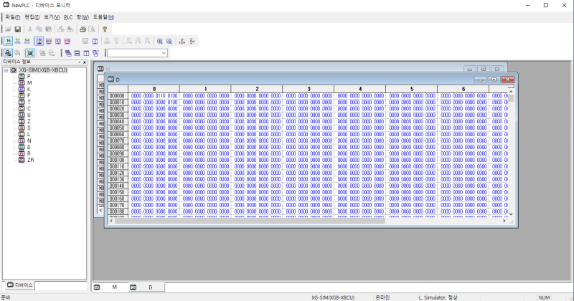Collapse the XG-SIM(XGB-XBCU) tree node

click(x=6, y=70)
